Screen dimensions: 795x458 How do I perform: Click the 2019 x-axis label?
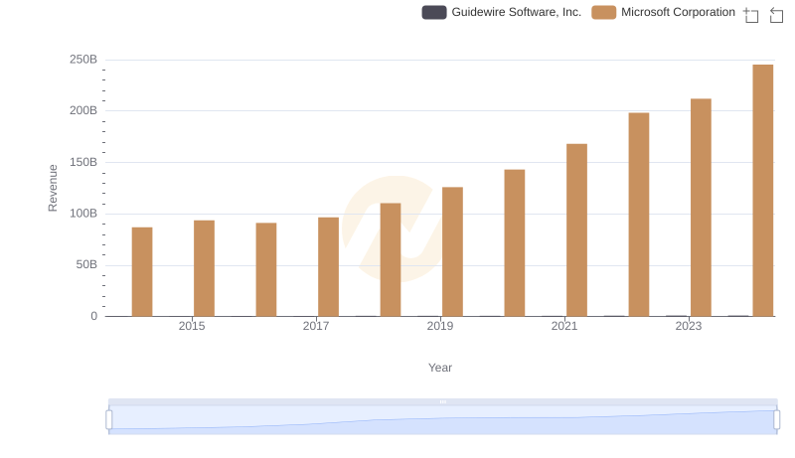pos(440,326)
